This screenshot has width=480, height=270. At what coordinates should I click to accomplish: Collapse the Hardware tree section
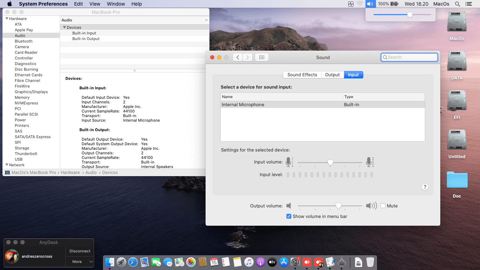[x=7, y=19]
